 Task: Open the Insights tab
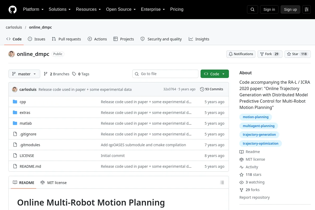[199, 39]
